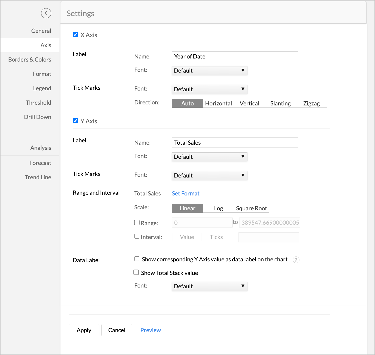Image resolution: width=375 pixels, height=355 pixels.
Task: Click the Preview link
Action: 150,330
